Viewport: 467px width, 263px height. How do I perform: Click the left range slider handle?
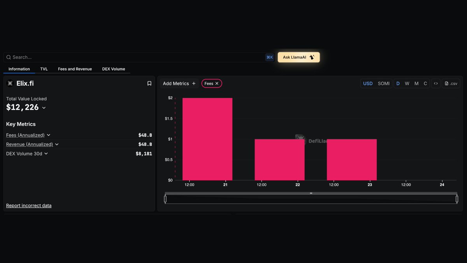[x=165, y=199]
